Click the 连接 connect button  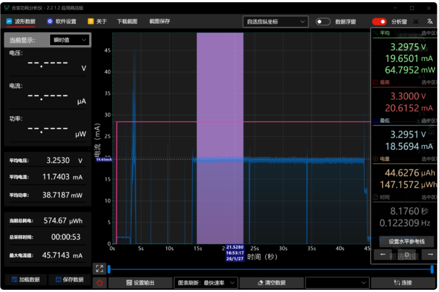[x=403, y=283]
